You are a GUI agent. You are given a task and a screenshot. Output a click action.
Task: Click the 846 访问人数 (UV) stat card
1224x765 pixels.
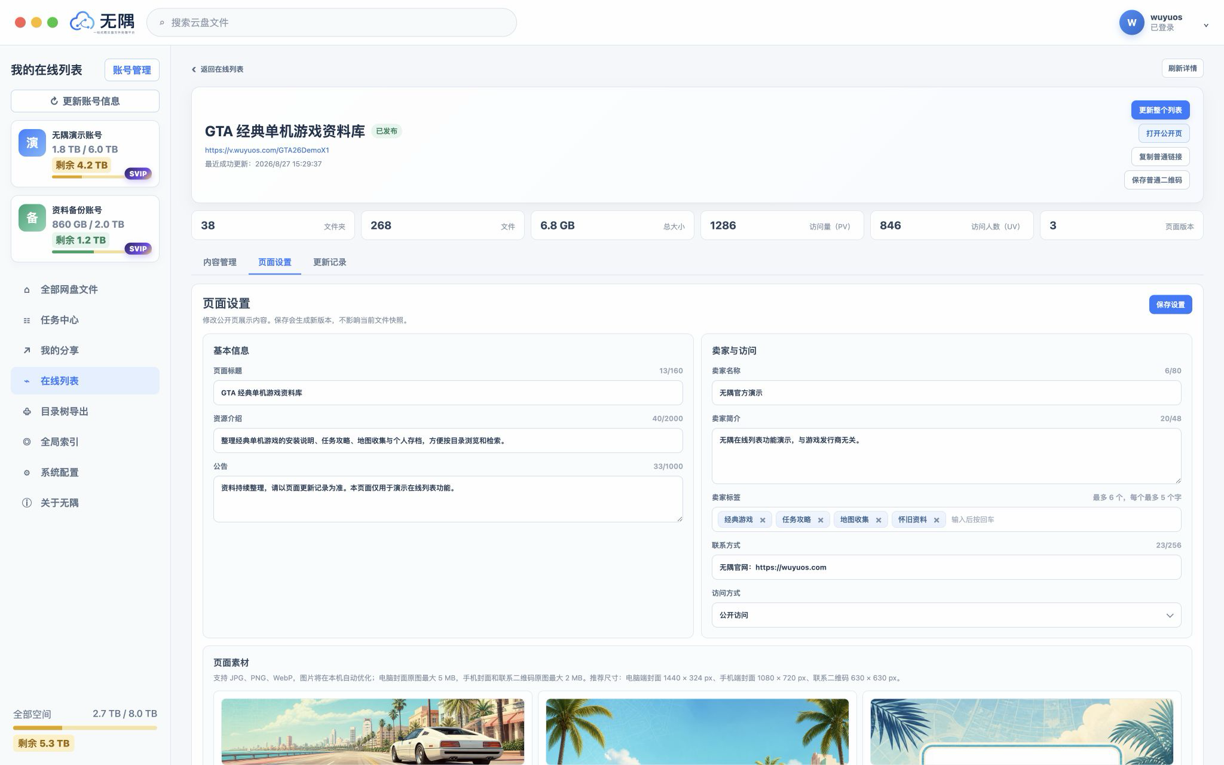point(951,225)
